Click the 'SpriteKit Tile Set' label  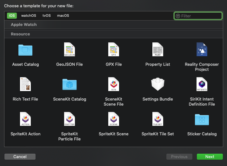[158, 134]
